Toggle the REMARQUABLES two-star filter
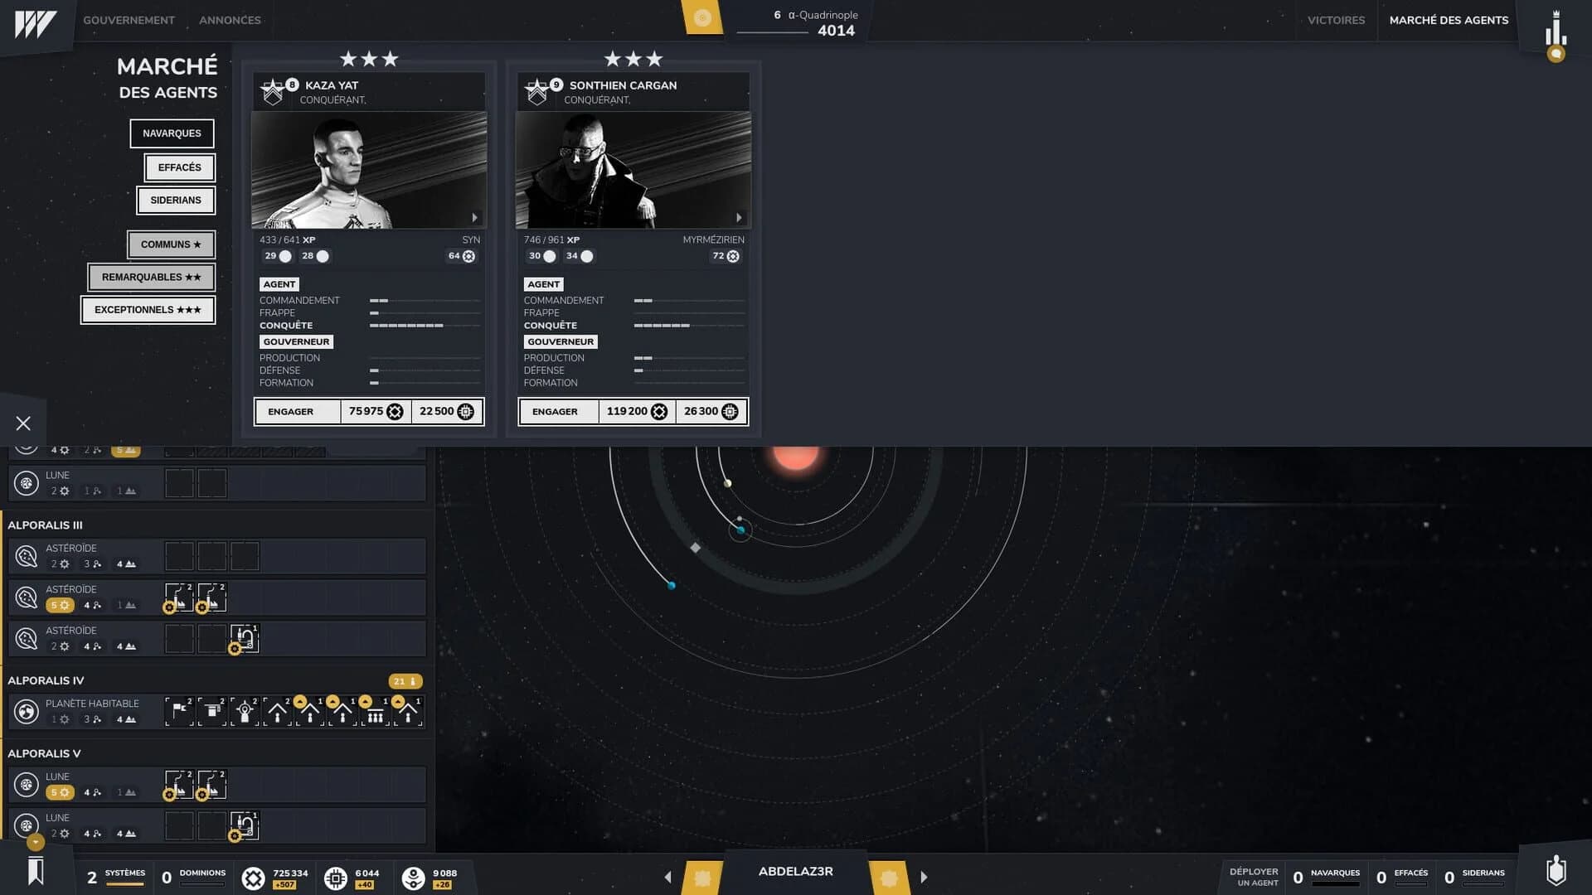The height and width of the screenshot is (895, 1592). point(150,277)
